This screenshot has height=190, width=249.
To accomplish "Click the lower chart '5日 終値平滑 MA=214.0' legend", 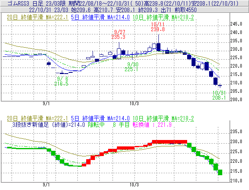I will coord(101,118).
